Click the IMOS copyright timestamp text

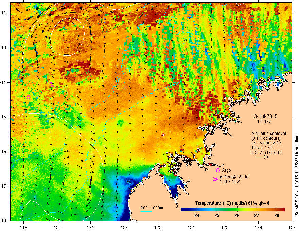point(297,175)
